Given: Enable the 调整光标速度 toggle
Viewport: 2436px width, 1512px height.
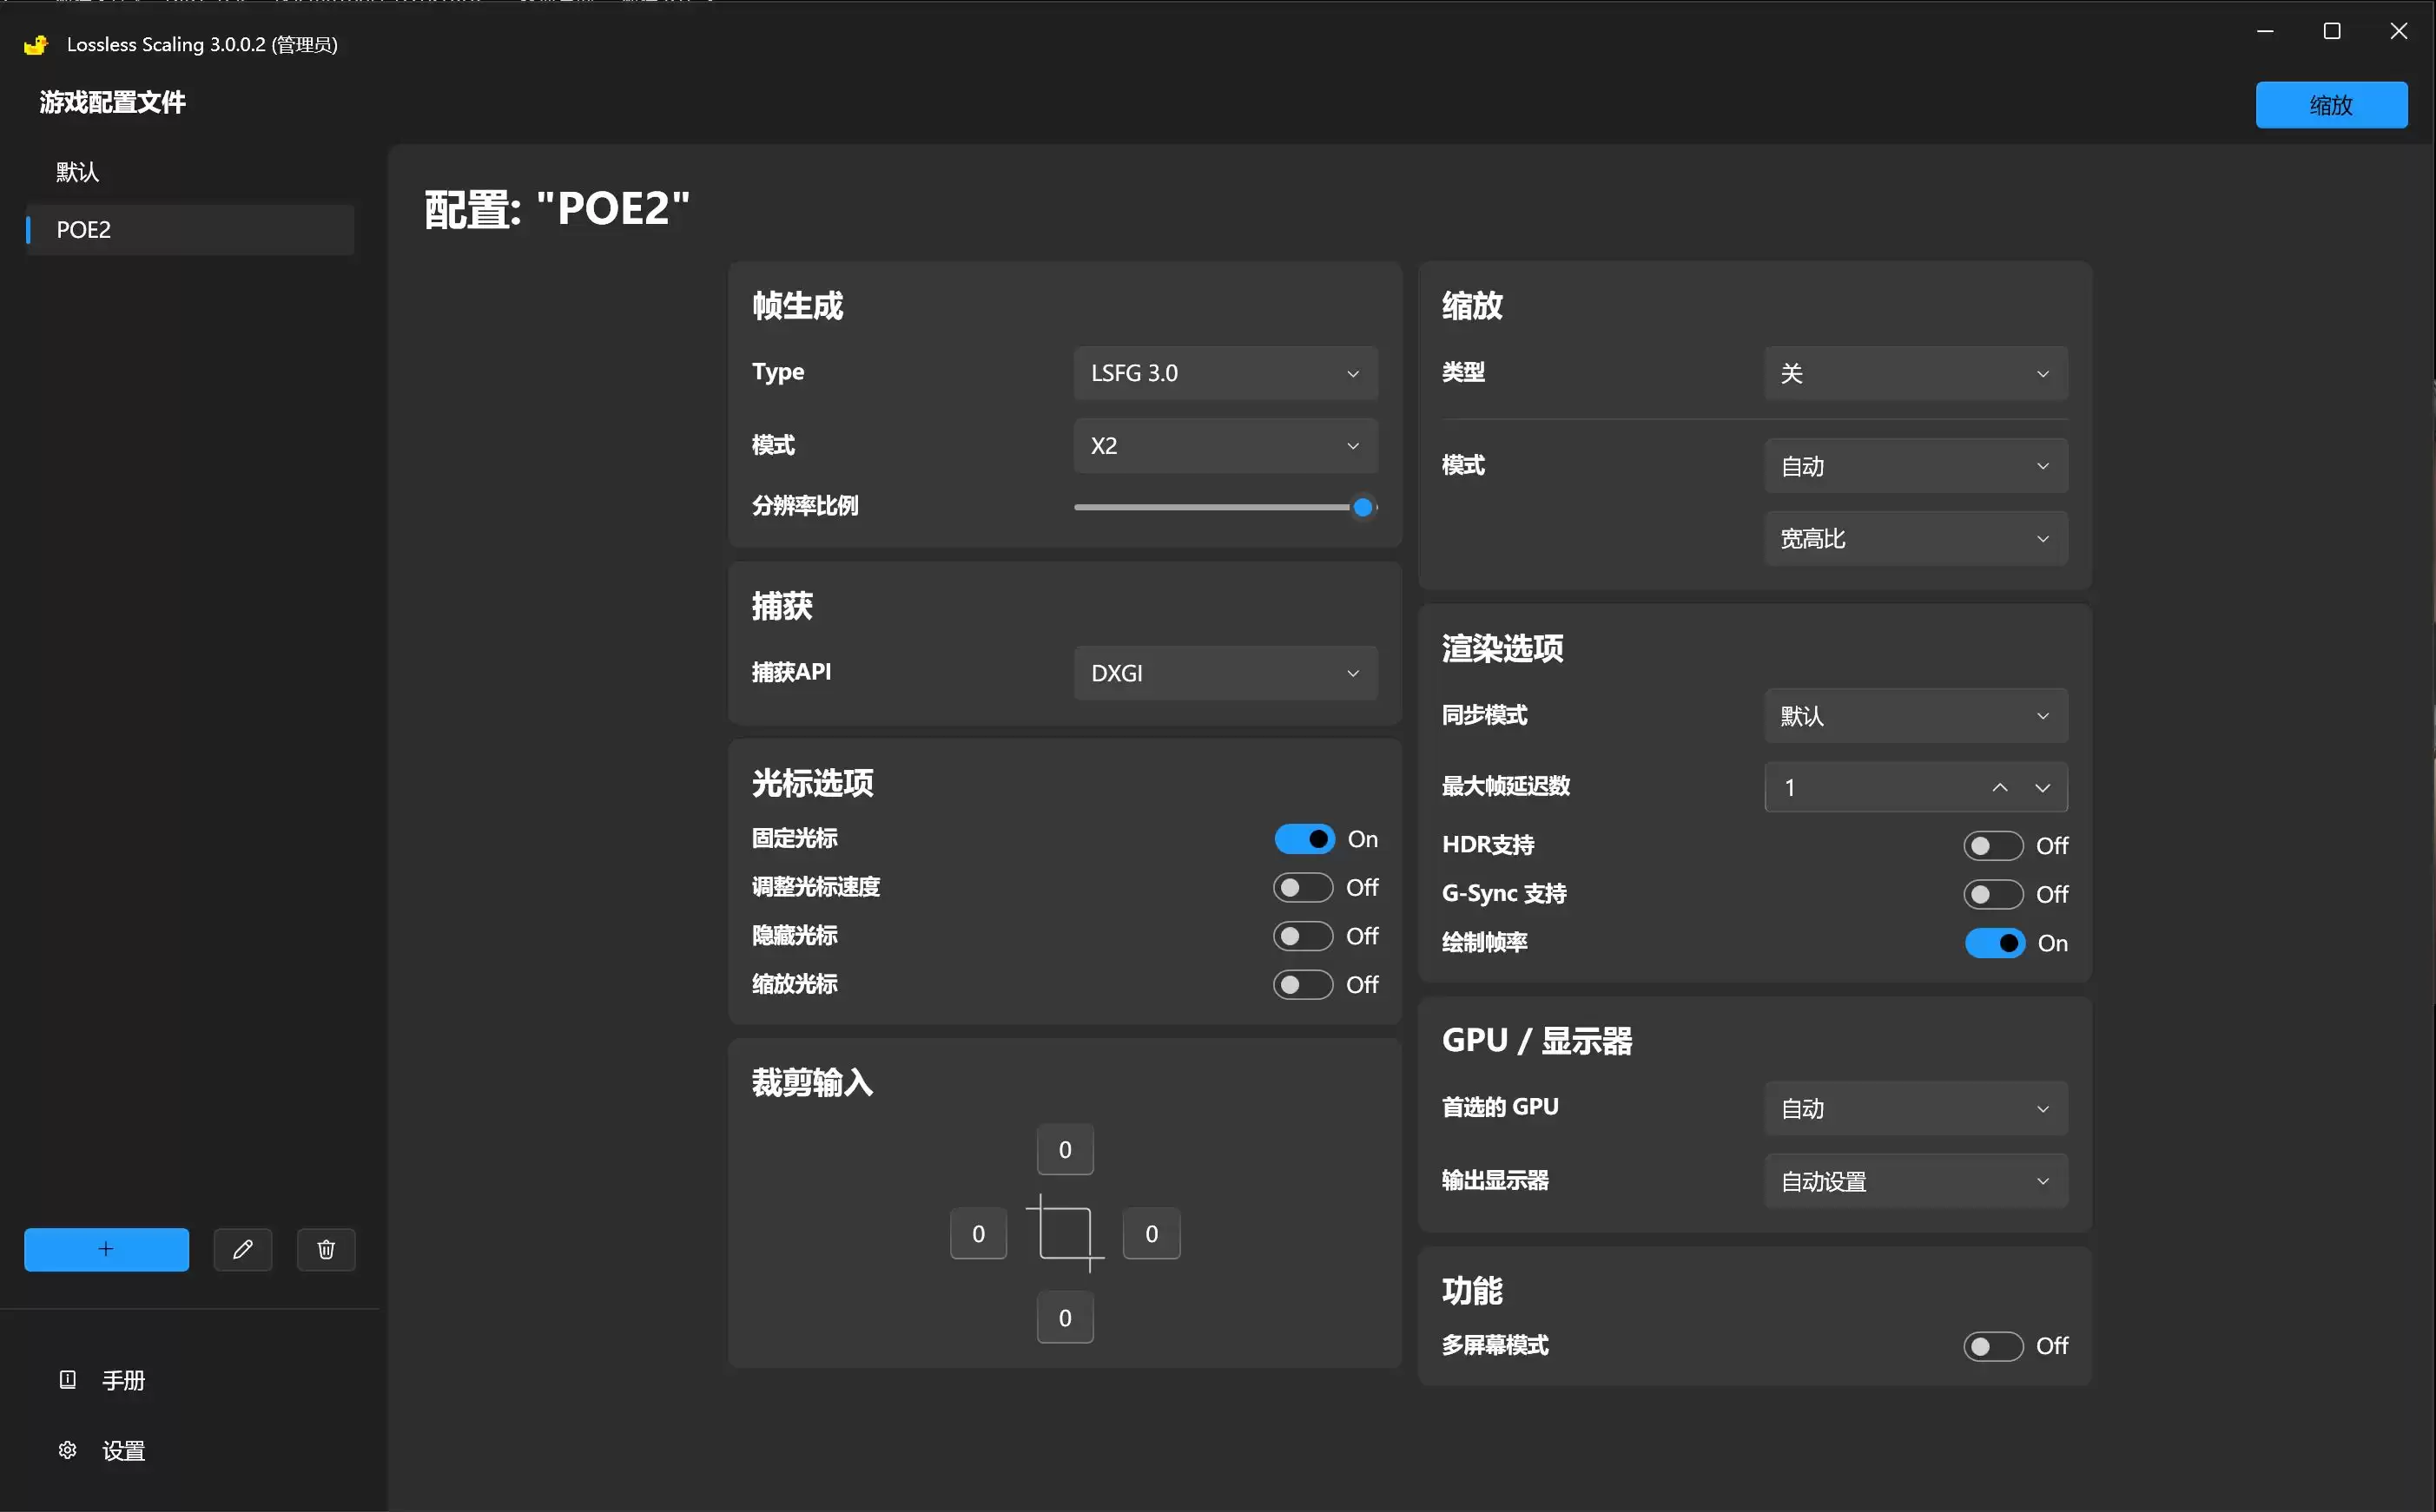Looking at the screenshot, I should 1304,887.
